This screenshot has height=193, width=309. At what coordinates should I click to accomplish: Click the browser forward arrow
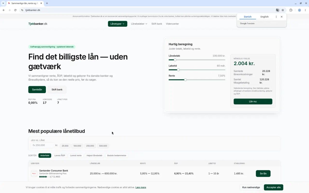point(10,10)
